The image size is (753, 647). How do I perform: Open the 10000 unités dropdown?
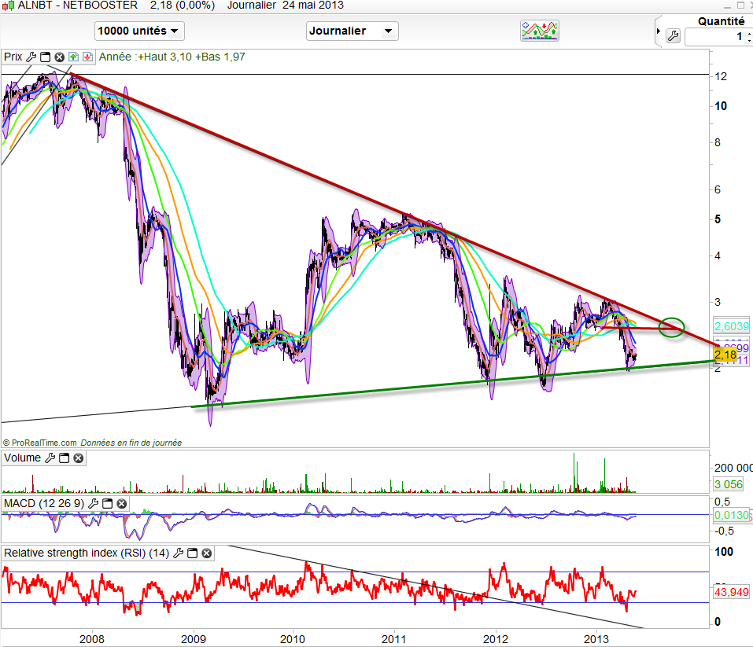click(139, 31)
